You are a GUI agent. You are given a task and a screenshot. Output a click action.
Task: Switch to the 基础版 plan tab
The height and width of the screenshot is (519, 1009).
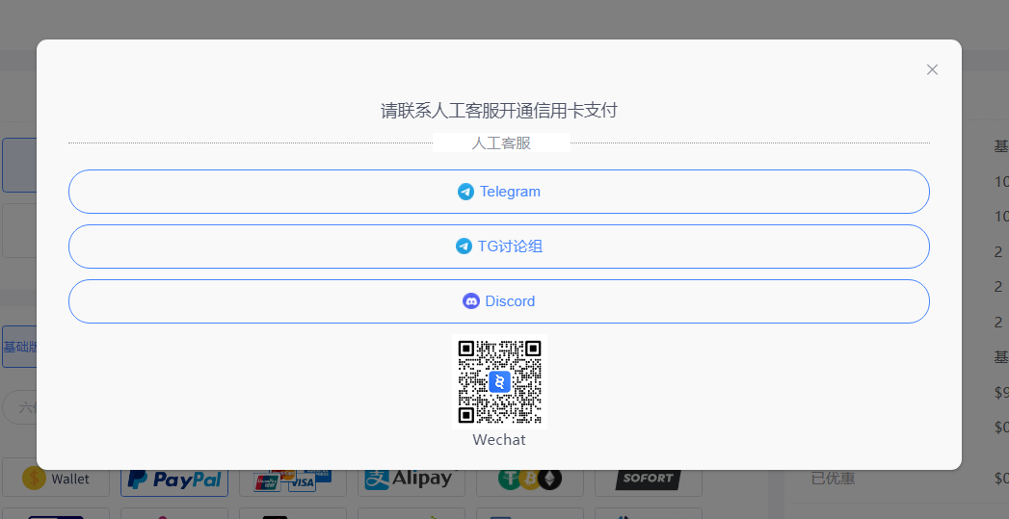tap(19, 347)
